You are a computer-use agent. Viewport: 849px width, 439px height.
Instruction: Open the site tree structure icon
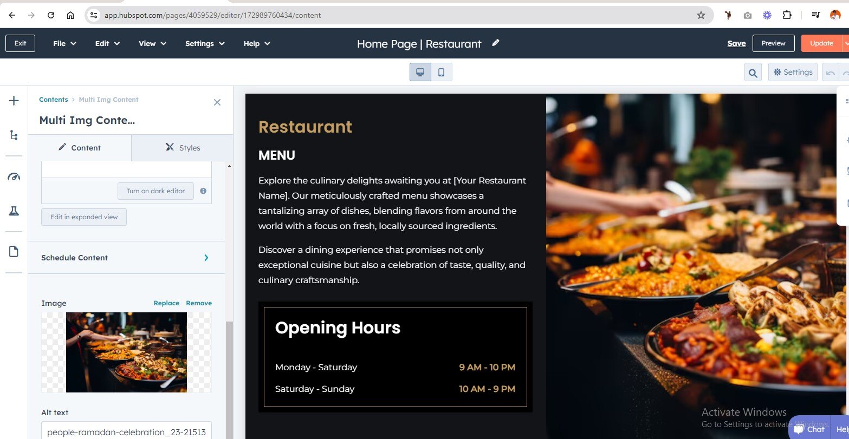14,135
